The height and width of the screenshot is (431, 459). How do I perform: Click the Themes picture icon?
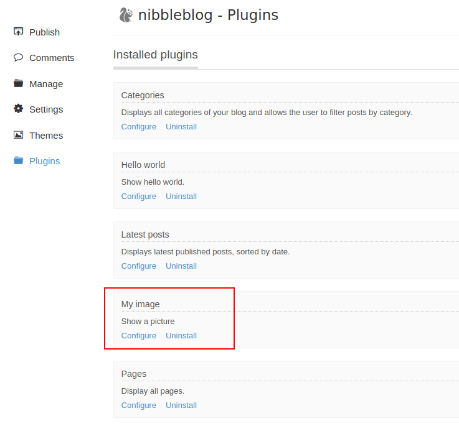(x=18, y=135)
